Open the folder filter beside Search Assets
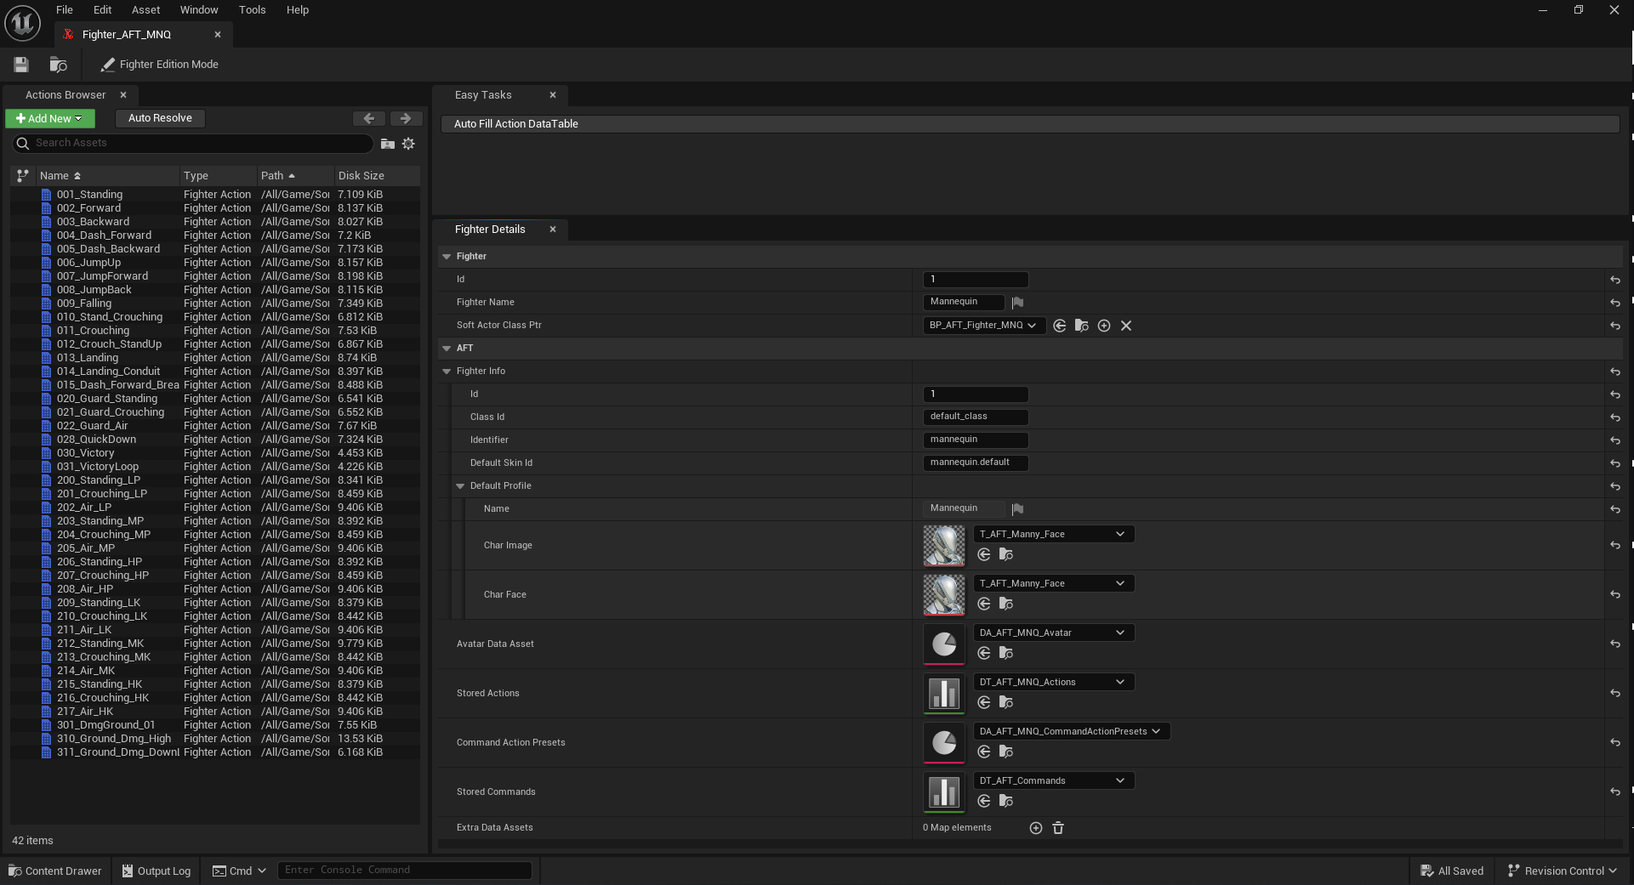The height and width of the screenshot is (885, 1634). 388,143
